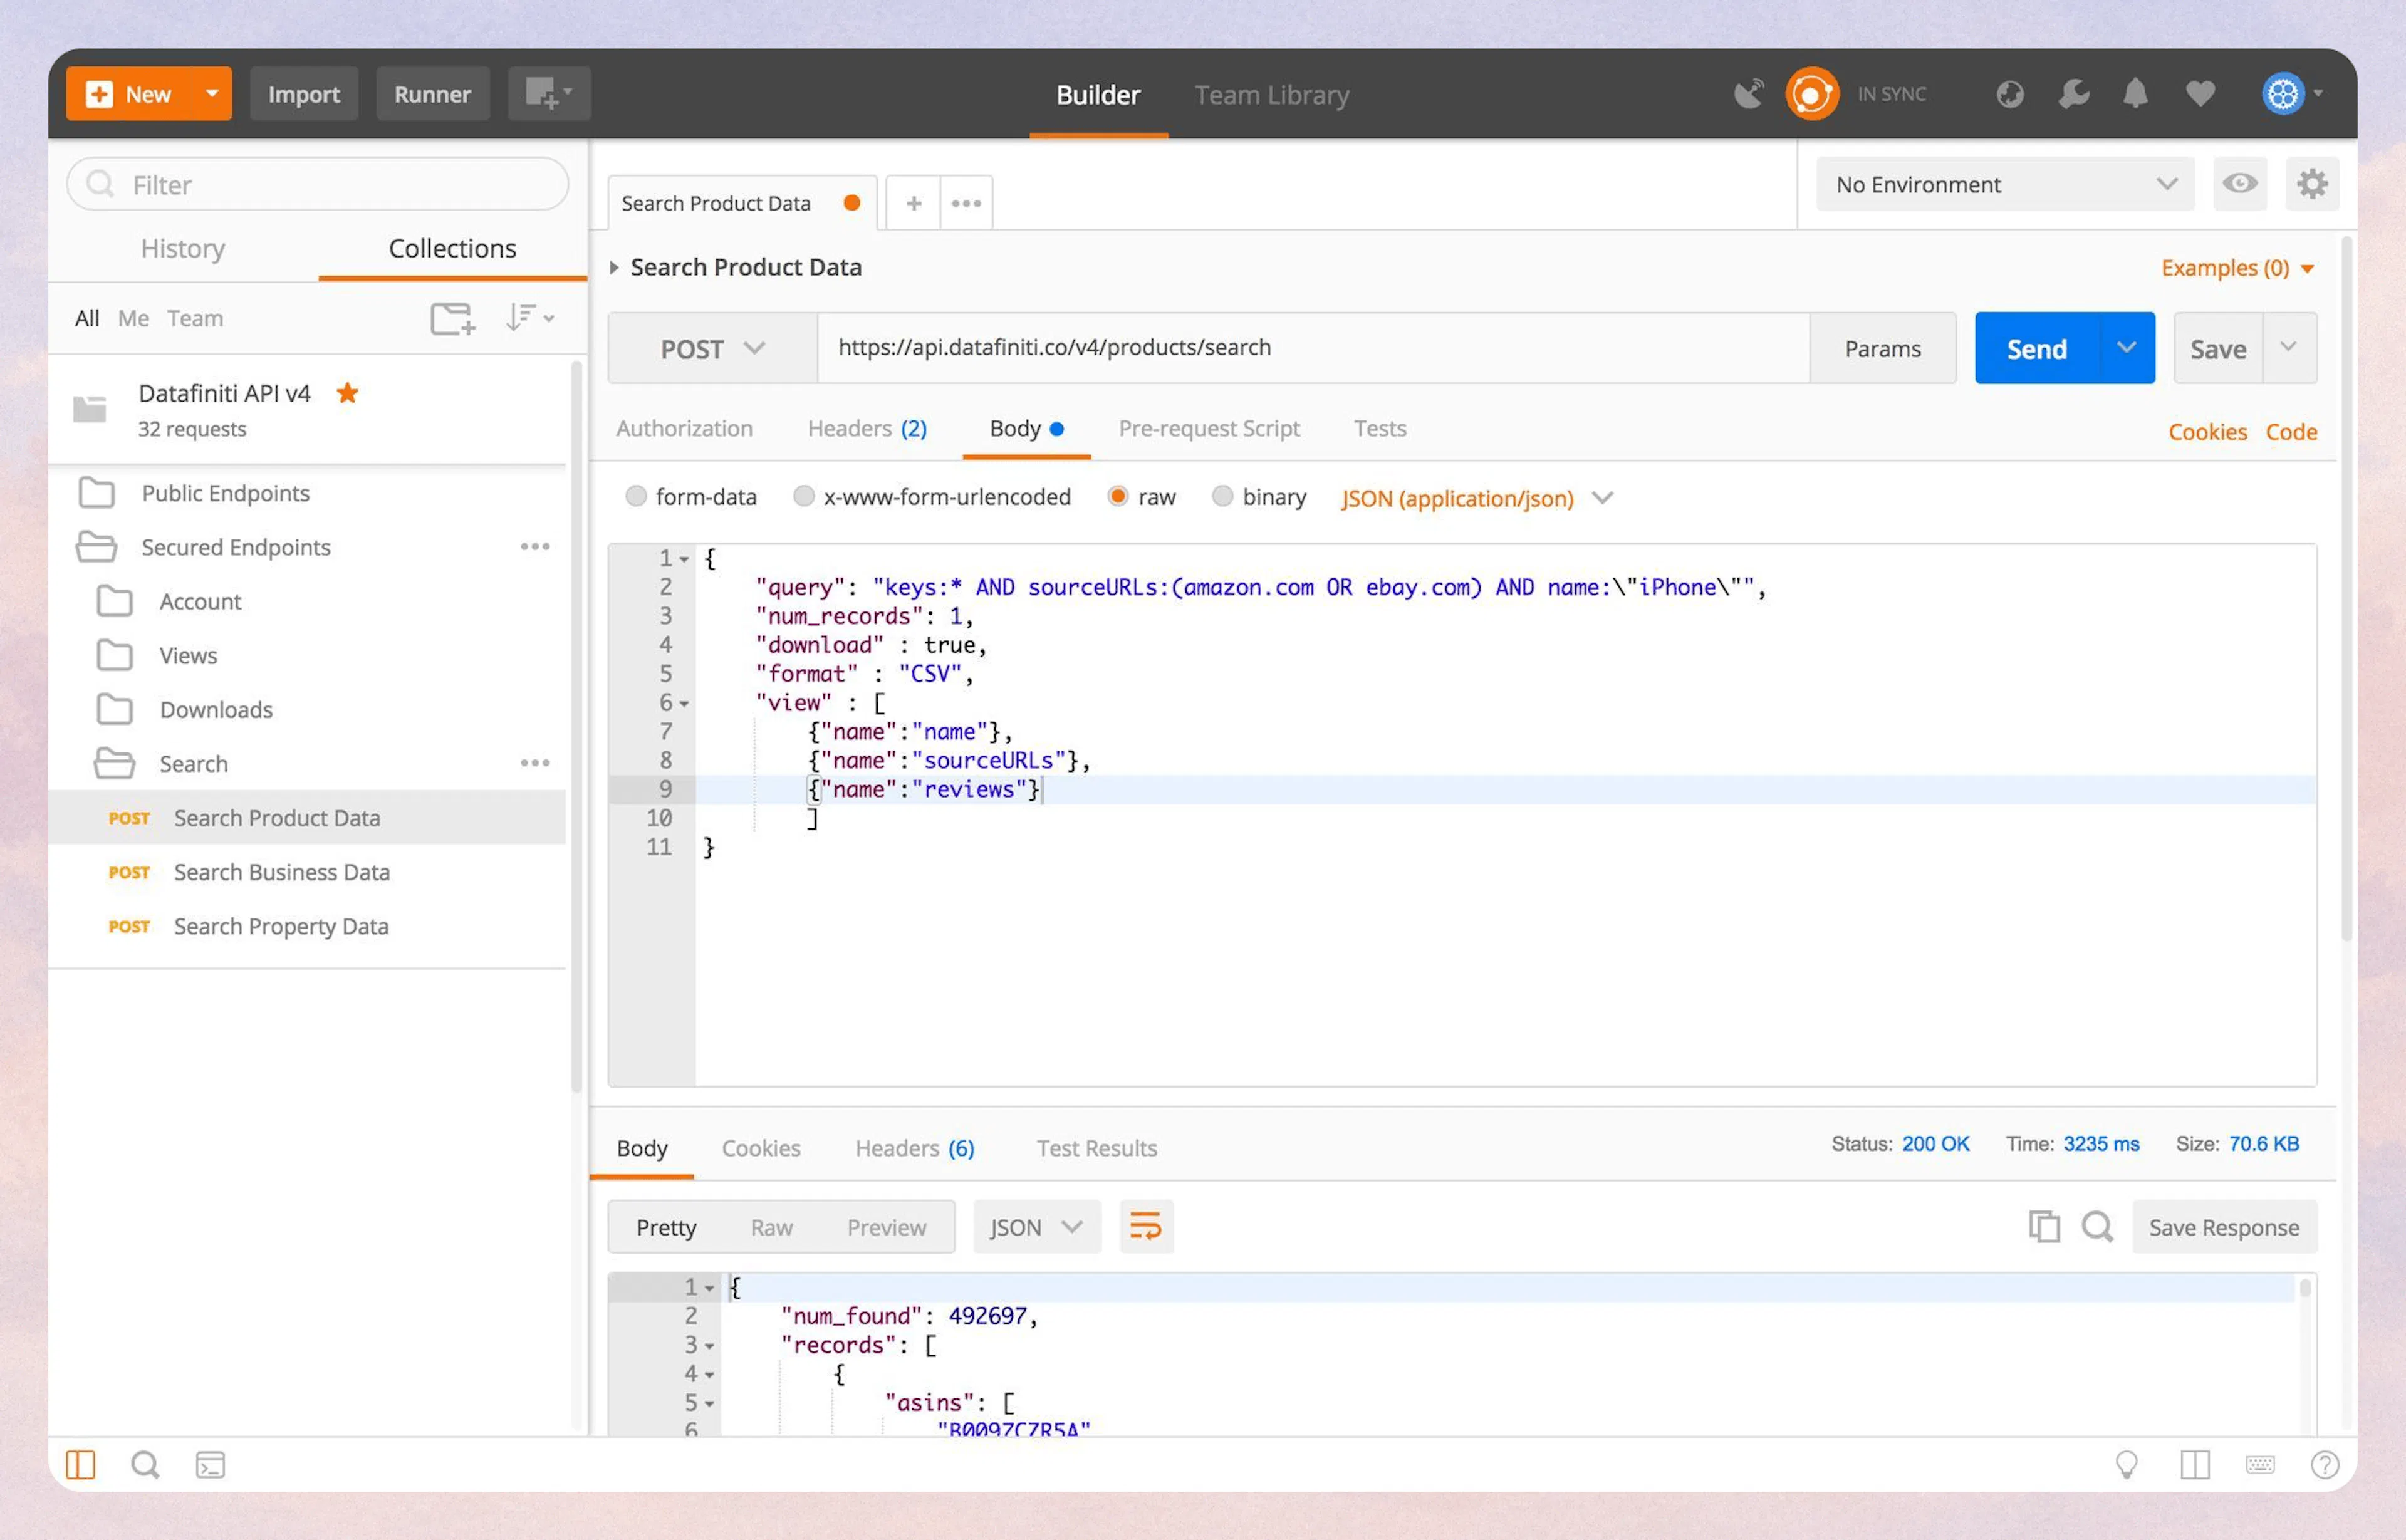Toggle line wrapping in the response pane

pos(1146,1226)
